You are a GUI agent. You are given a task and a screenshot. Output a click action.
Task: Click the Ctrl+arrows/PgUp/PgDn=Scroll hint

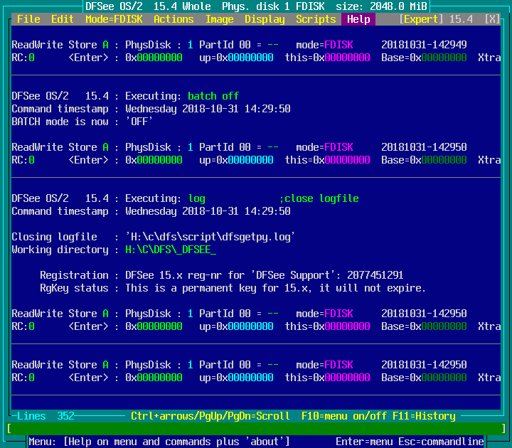coord(210,416)
